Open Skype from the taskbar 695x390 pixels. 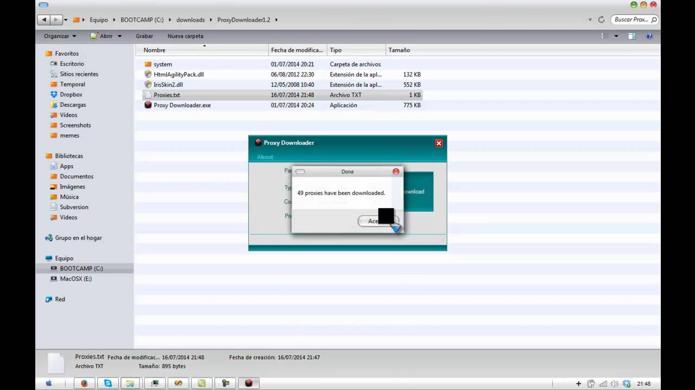pos(108,383)
